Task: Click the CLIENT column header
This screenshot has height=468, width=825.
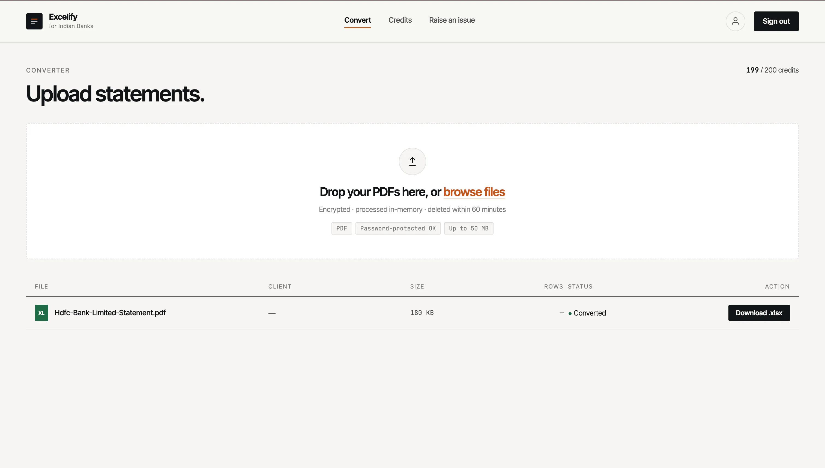Action: (x=280, y=286)
